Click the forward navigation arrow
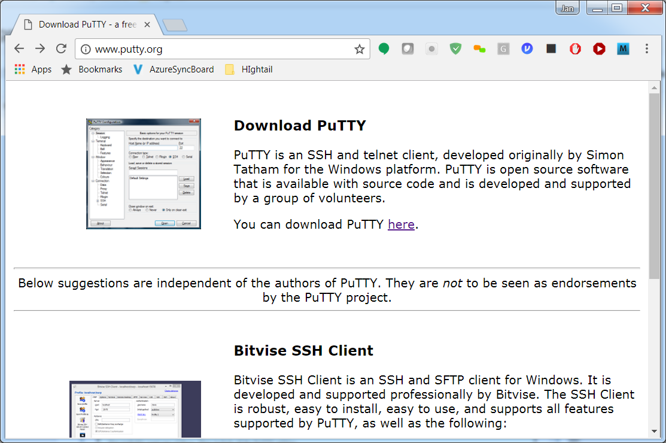Viewport: 666px width, 443px height. (40, 49)
